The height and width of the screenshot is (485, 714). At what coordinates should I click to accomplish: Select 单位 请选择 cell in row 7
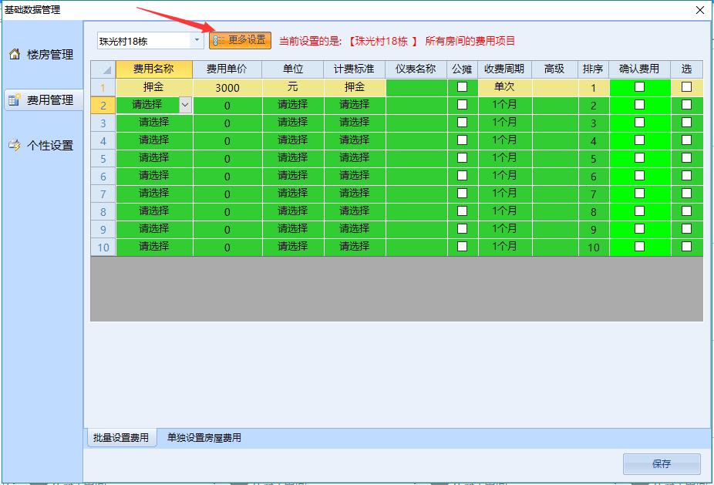pyautogui.click(x=293, y=194)
